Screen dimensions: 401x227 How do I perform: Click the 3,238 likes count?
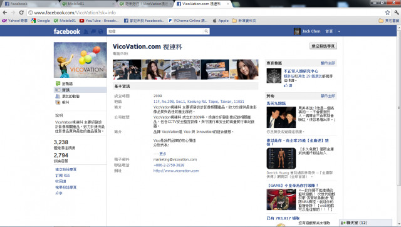(61, 142)
